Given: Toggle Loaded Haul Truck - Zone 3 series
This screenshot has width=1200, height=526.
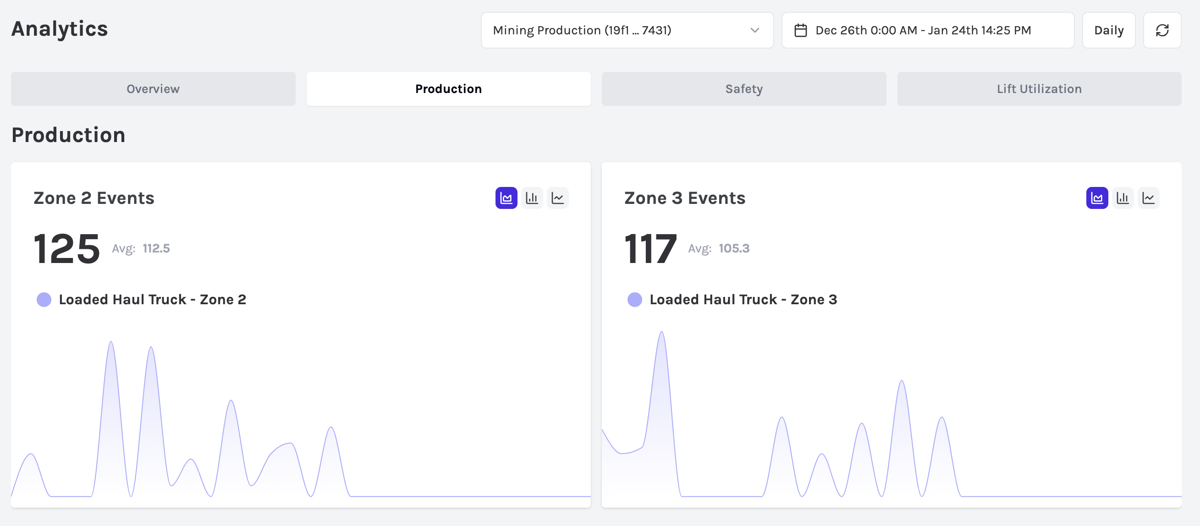Looking at the screenshot, I should click(743, 299).
